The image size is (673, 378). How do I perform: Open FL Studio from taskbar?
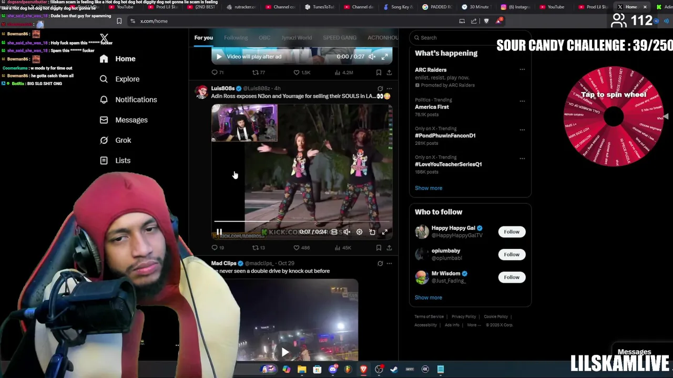point(348,370)
